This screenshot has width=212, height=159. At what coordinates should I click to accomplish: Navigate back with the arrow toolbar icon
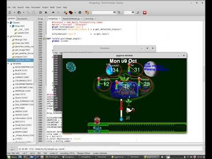(x=53, y=12)
